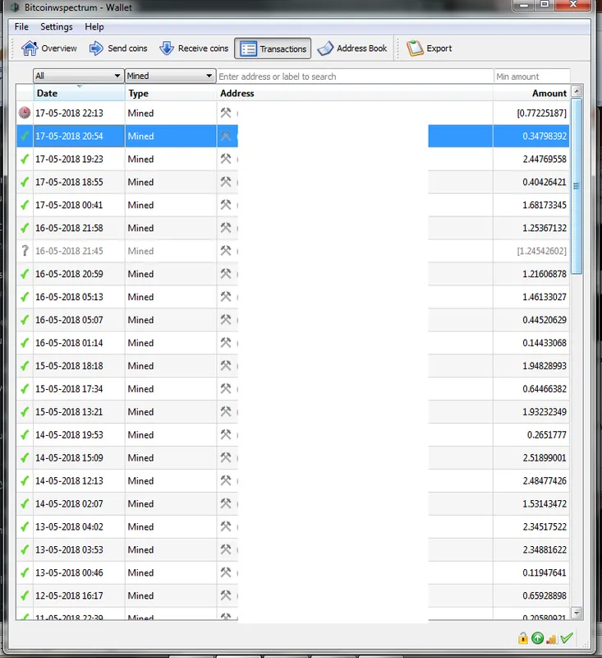This screenshot has height=658, width=602.
Task: Click the clock icon on 17-05-2018 22:13 row
Action: point(25,113)
